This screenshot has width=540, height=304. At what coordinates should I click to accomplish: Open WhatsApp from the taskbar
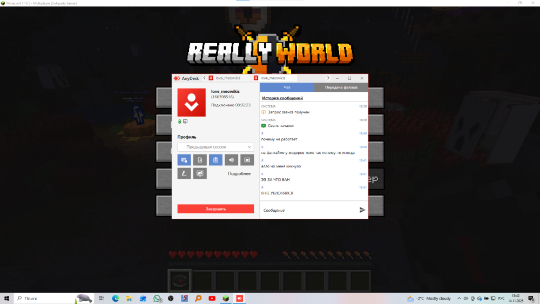[157, 299]
